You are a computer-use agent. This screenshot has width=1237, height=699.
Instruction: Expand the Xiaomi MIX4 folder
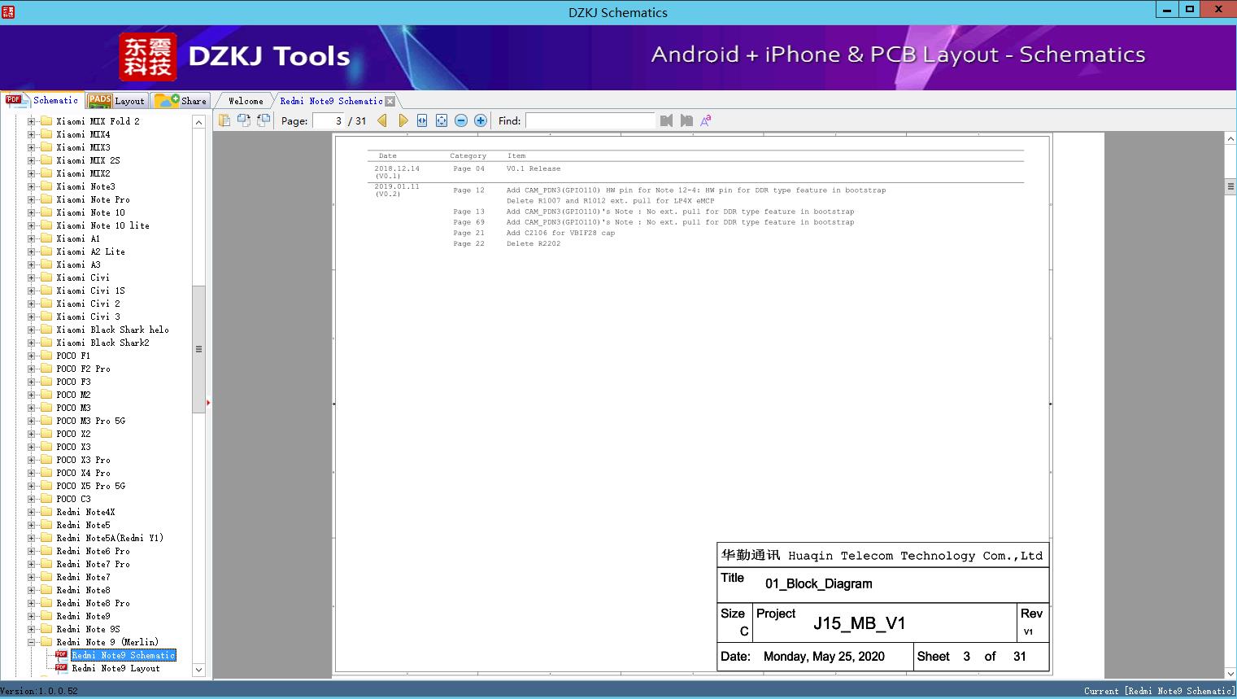pos(32,134)
